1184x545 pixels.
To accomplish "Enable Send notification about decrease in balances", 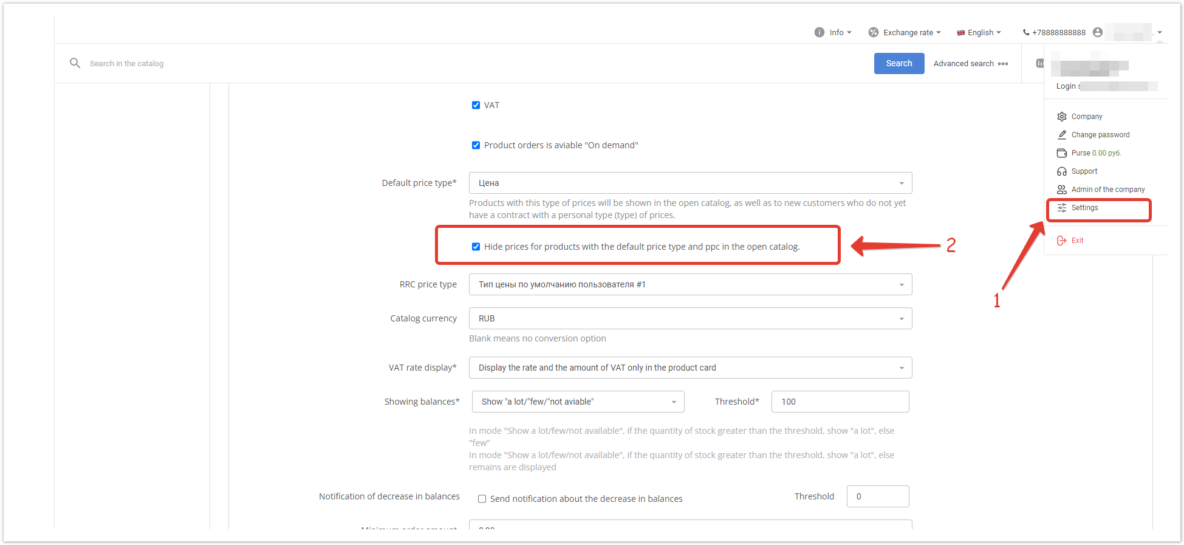I will tap(482, 499).
